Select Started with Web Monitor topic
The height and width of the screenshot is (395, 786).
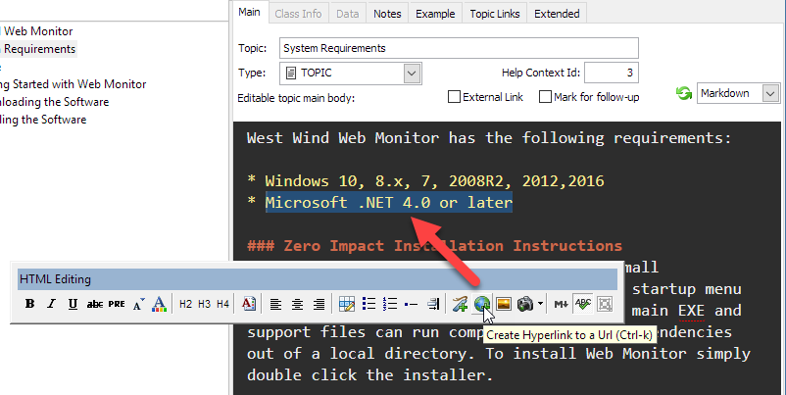[74, 84]
